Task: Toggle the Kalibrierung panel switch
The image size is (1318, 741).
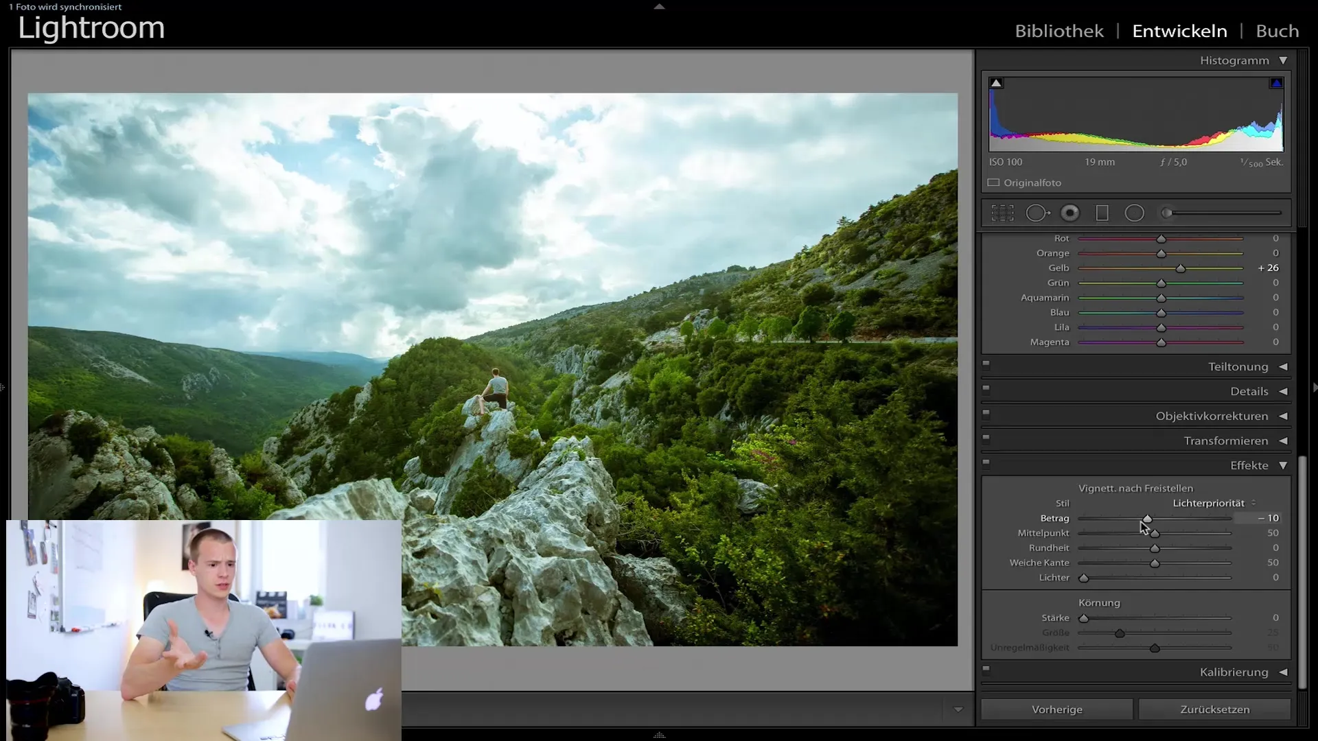Action: (x=986, y=669)
